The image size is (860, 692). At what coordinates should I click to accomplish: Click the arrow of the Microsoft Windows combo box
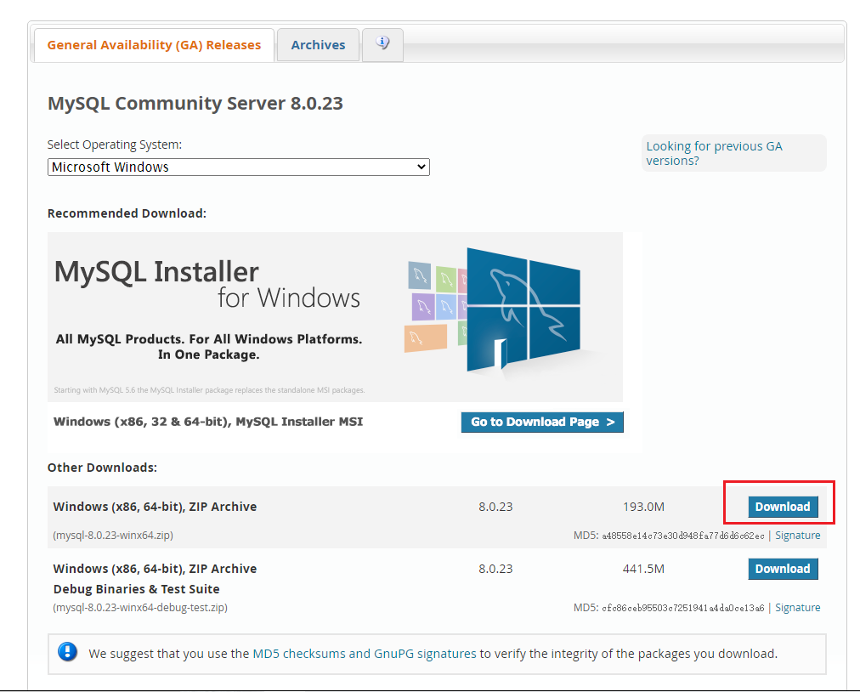421,167
